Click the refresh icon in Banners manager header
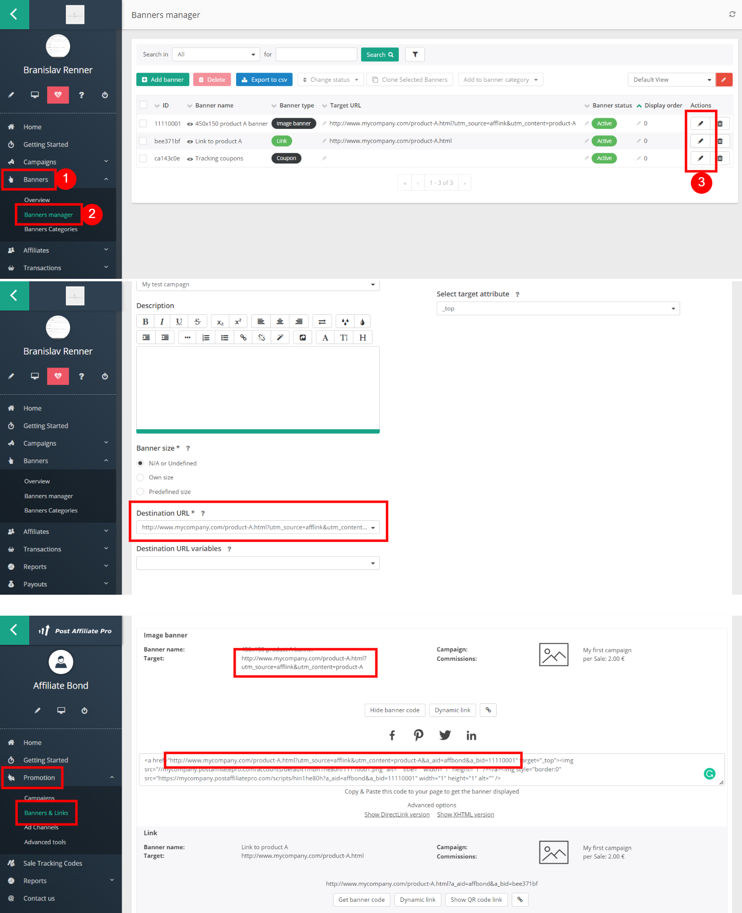 (732, 14)
